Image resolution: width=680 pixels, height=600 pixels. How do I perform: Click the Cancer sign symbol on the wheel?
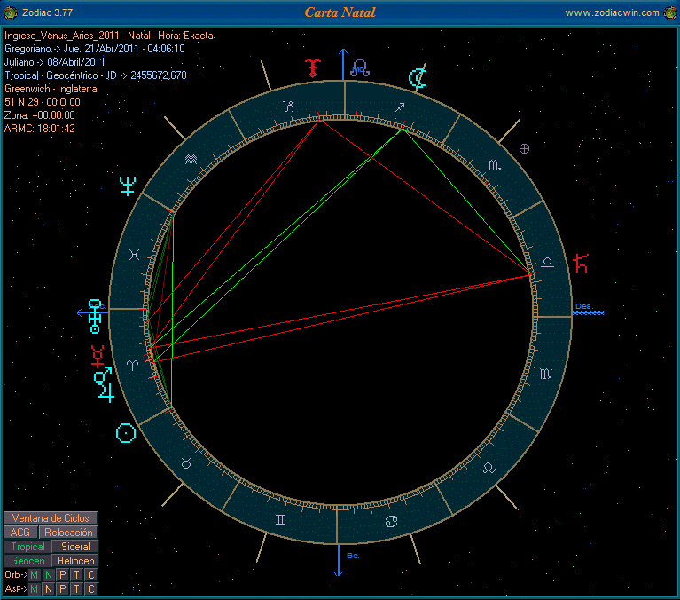click(392, 521)
